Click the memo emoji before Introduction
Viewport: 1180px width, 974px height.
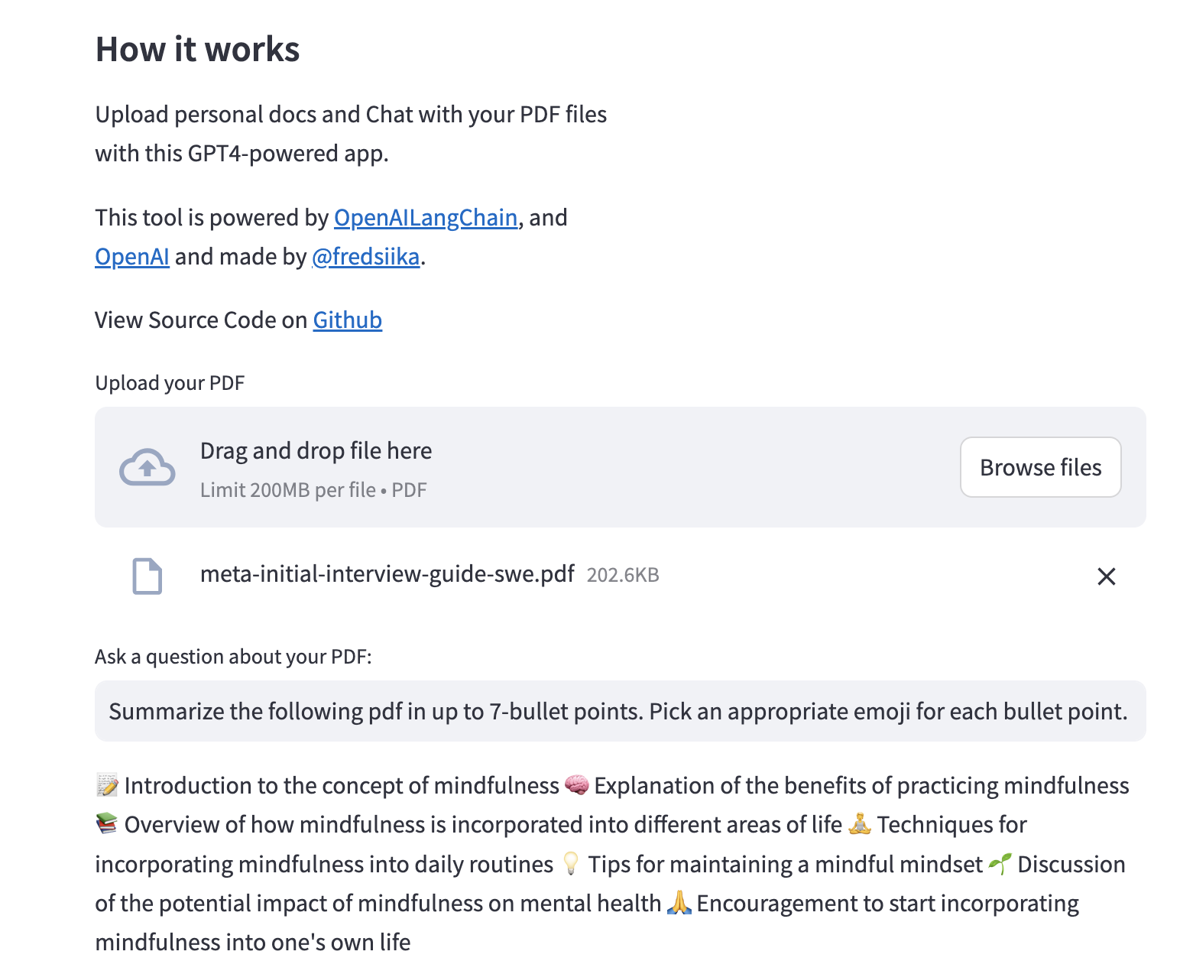click(107, 785)
